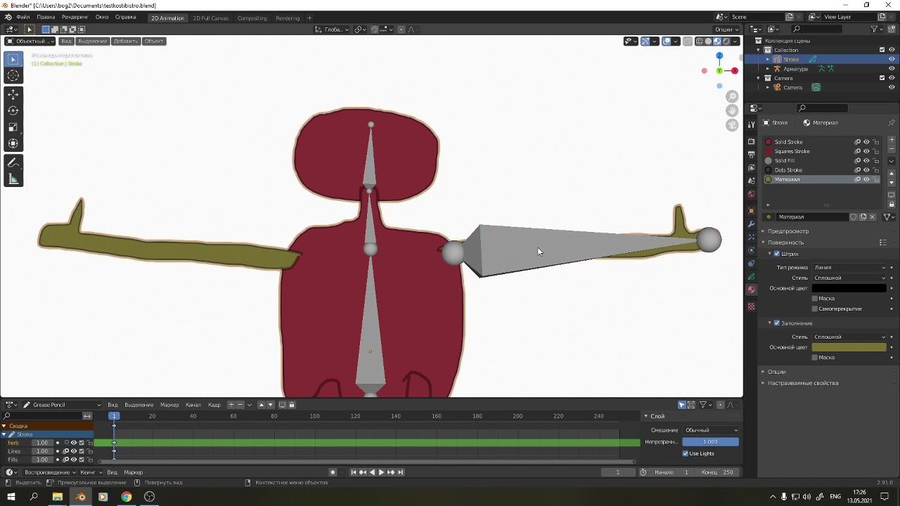Select the Select Box tool in toolbar
This screenshot has width=900, height=506.
(13, 59)
